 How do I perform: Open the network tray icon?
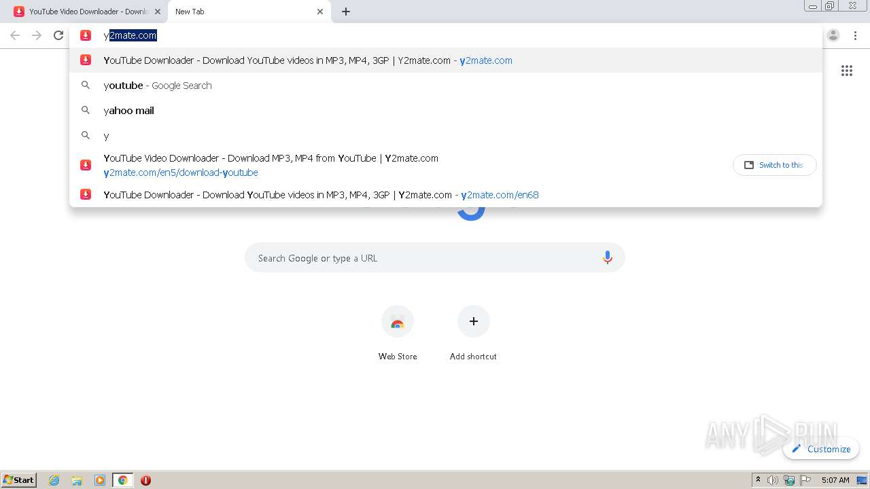pyautogui.click(x=789, y=480)
